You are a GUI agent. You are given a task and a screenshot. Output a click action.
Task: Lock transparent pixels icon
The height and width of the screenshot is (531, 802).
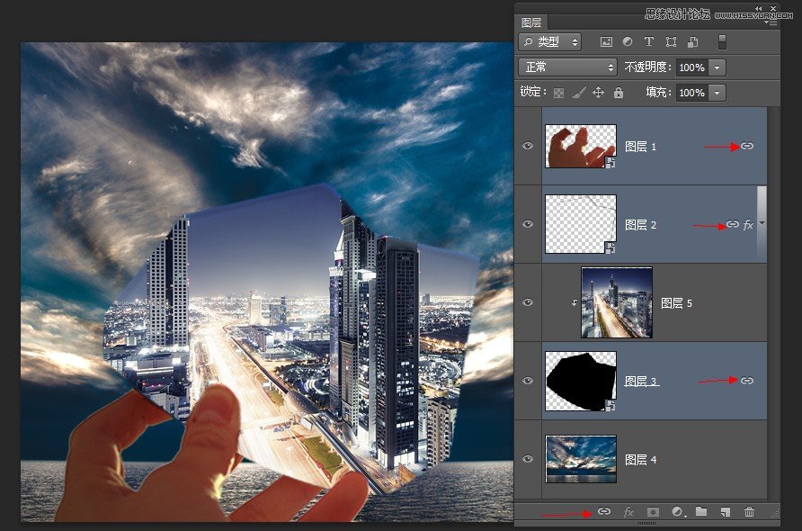click(x=559, y=93)
